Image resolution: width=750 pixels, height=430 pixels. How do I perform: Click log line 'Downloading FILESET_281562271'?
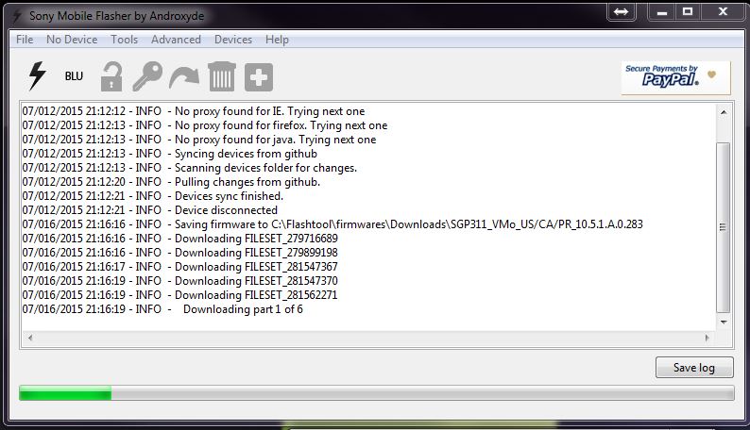point(179,295)
